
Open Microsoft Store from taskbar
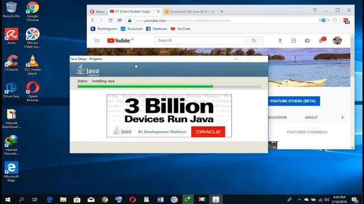[x=77, y=199]
